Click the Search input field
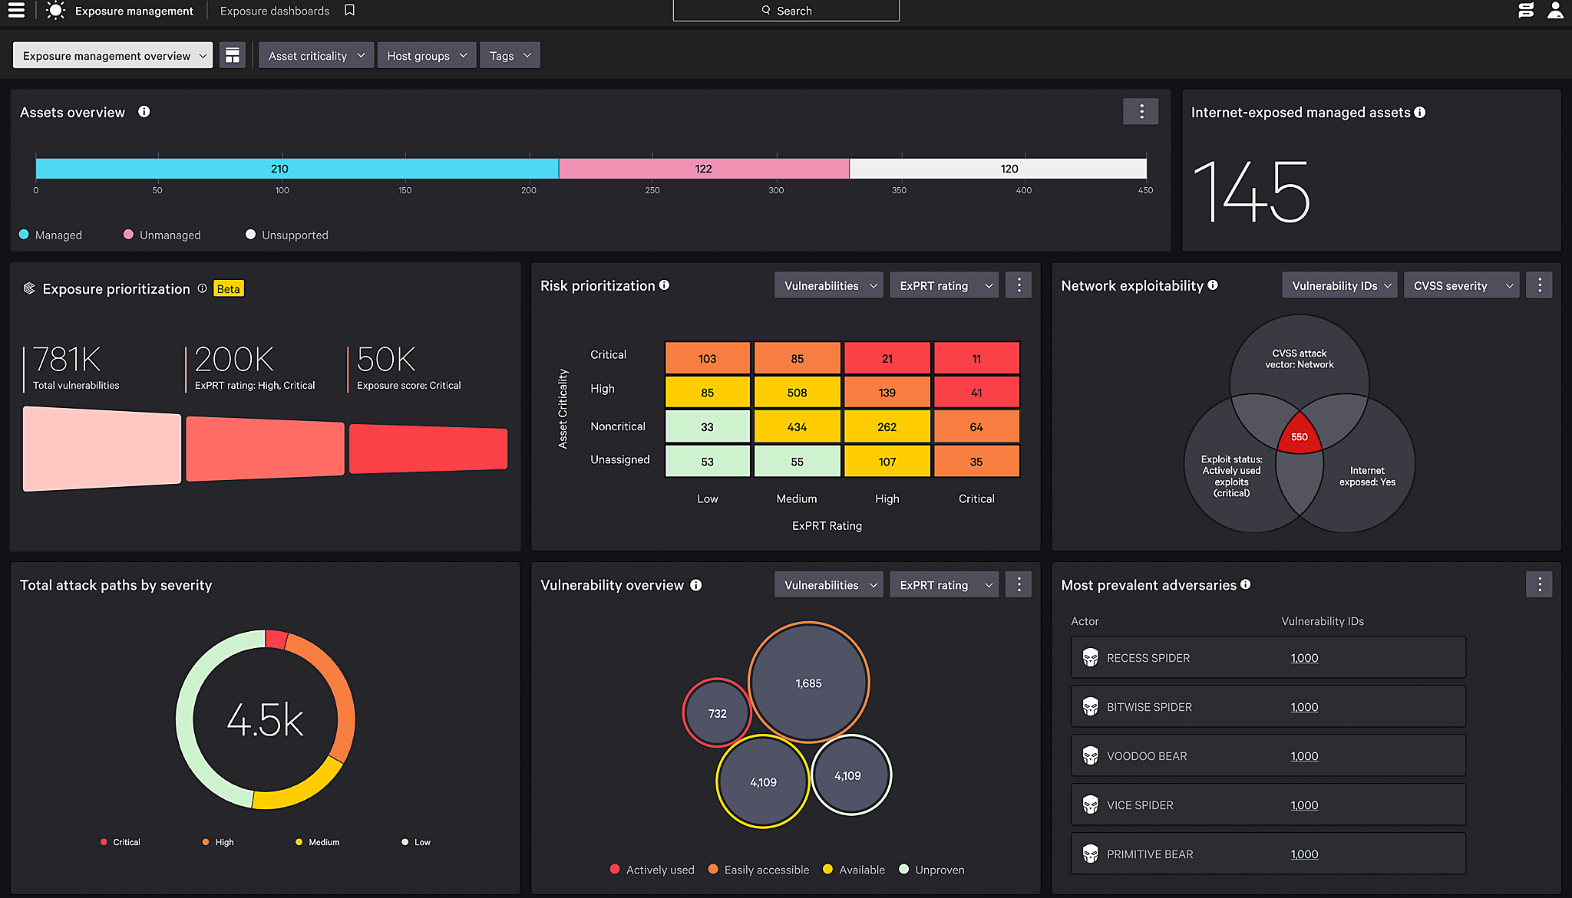 pos(786,11)
